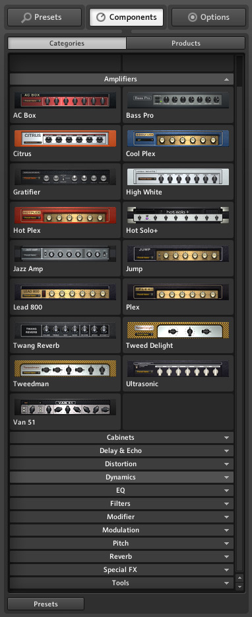252x617 pixels.
Task: Select the Twang Reverb amplifier image
Action: point(65,331)
